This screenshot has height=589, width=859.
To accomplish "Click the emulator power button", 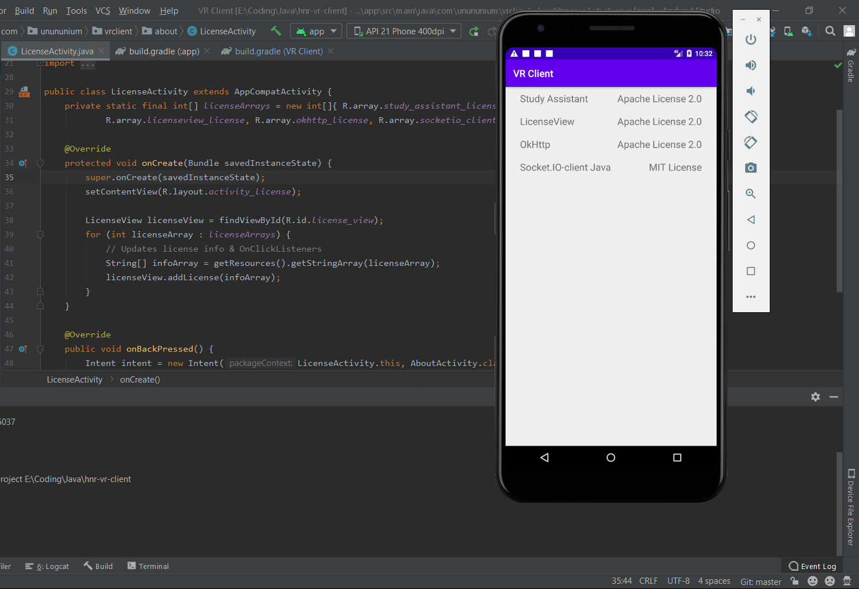I will pyautogui.click(x=751, y=39).
